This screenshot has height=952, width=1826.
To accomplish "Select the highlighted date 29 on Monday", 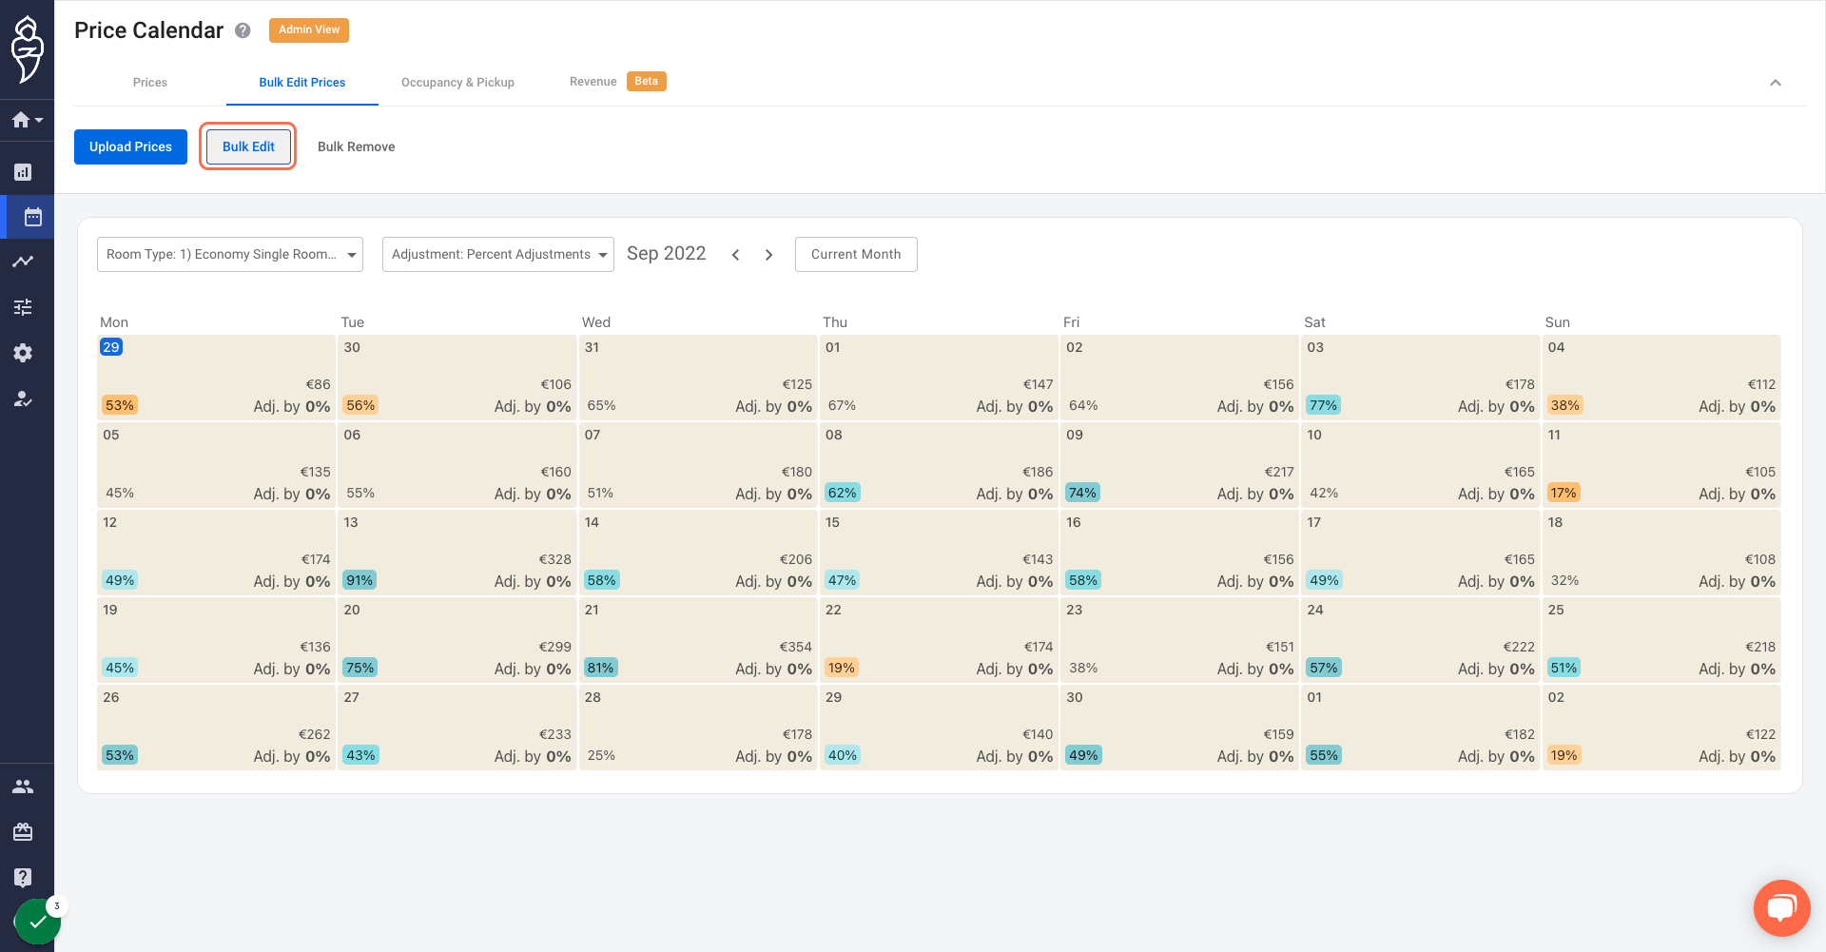I will (111, 347).
